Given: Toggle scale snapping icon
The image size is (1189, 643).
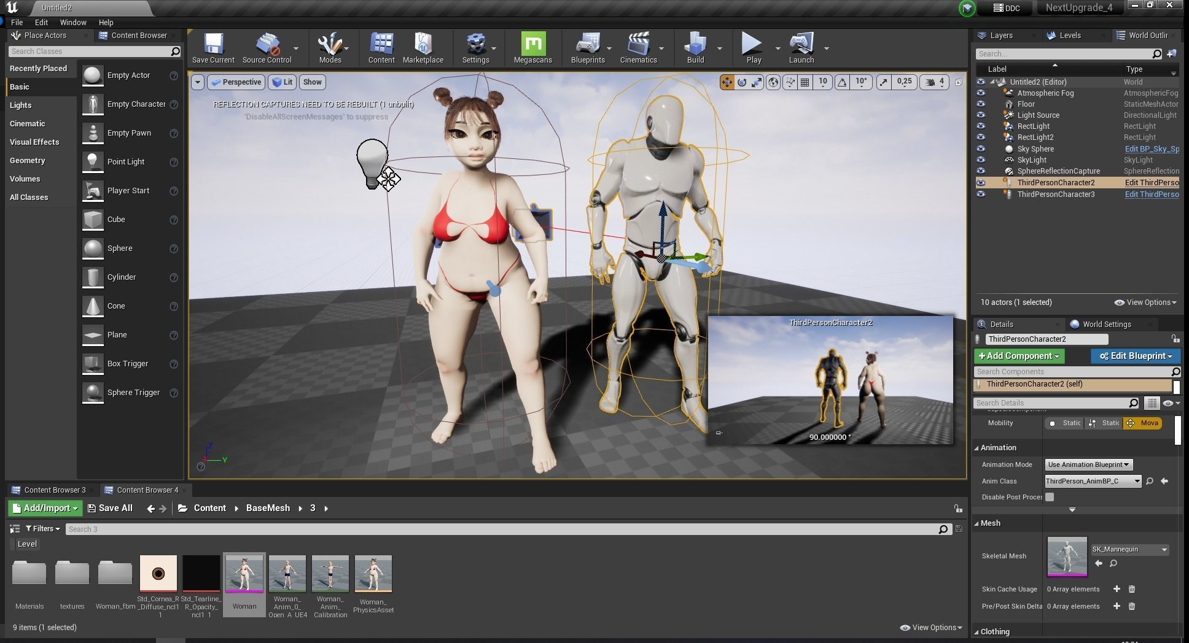Looking at the screenshot, I should (x=883, y=82).
